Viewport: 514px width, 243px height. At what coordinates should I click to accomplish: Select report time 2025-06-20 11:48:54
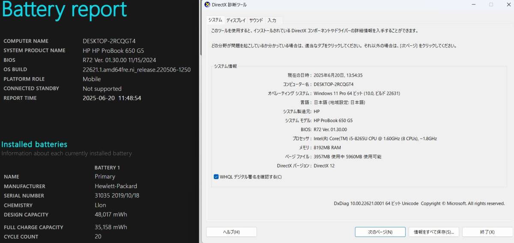click(112, 98)
